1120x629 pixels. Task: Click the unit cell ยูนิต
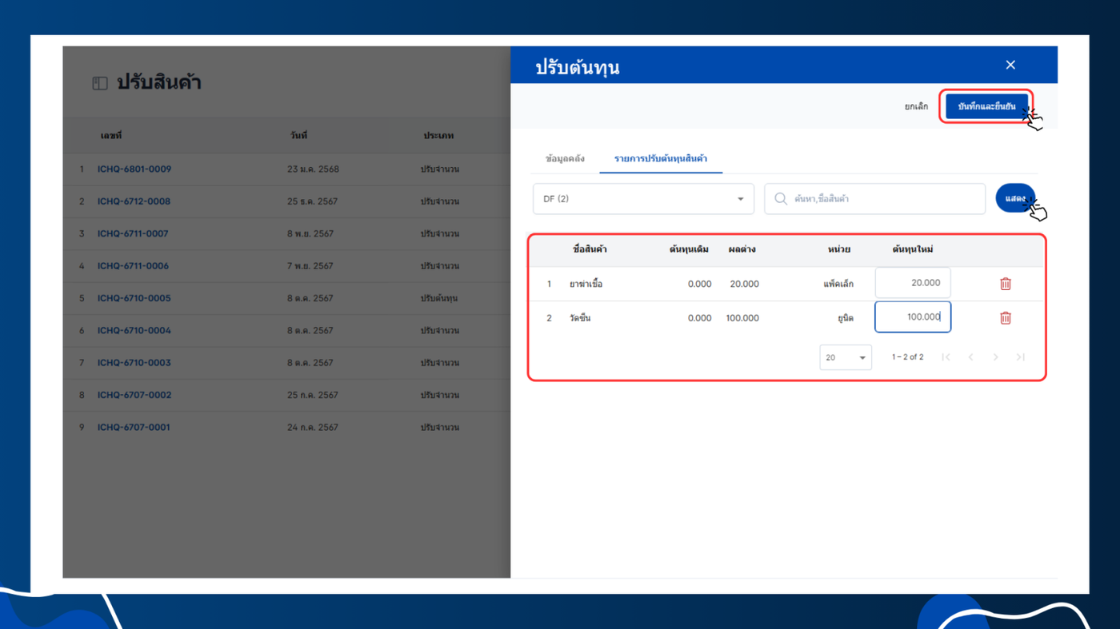pyautogui.click(x=845, y=318)
